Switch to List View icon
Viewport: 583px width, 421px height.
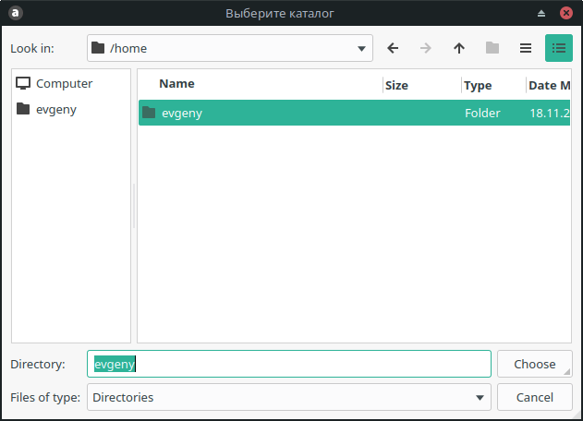[x=526, y=48]
